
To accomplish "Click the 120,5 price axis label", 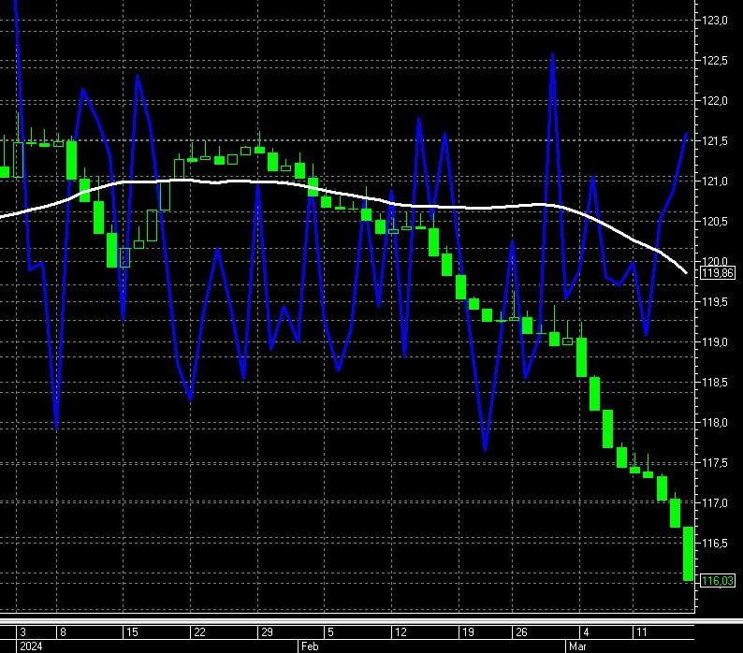I will pos(715,222).
